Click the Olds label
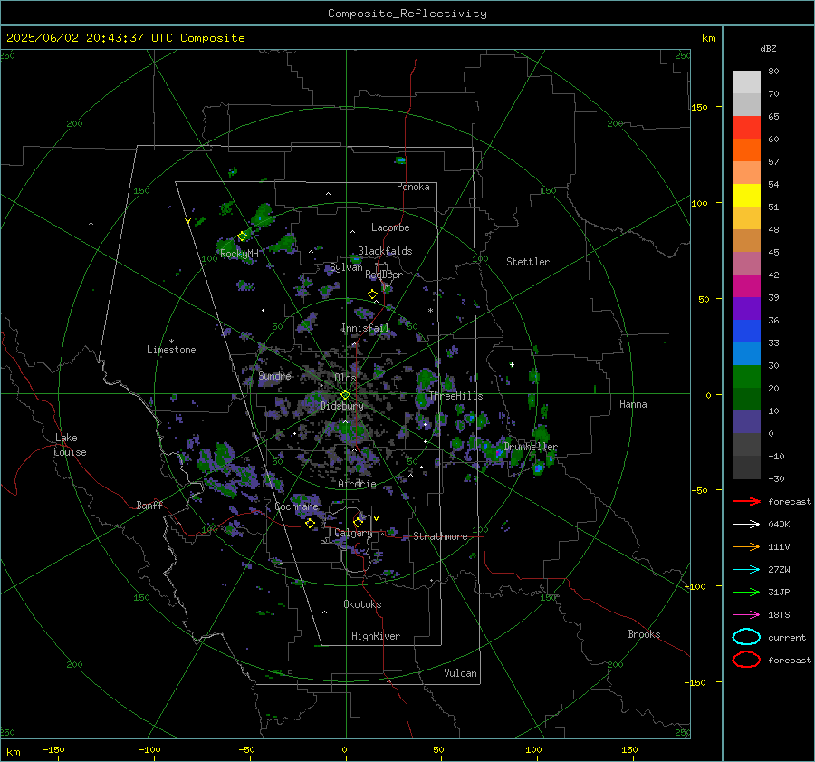 (346, 378)
